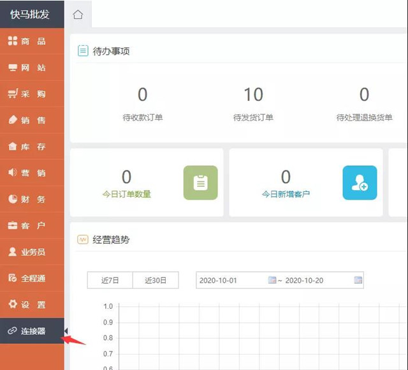The height and width of the screenshot is (370, 408).
Task: Open the 连接器 sidebar item
Action: pyautogui.click(x=32, y=331)
